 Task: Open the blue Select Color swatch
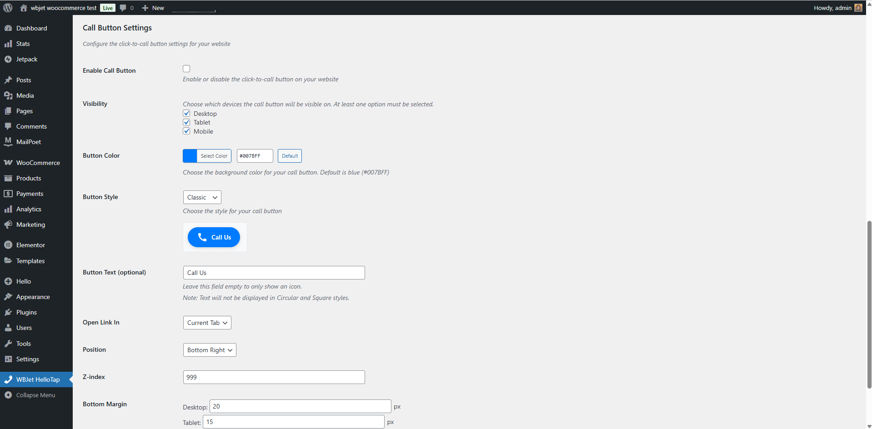point(190,155)
